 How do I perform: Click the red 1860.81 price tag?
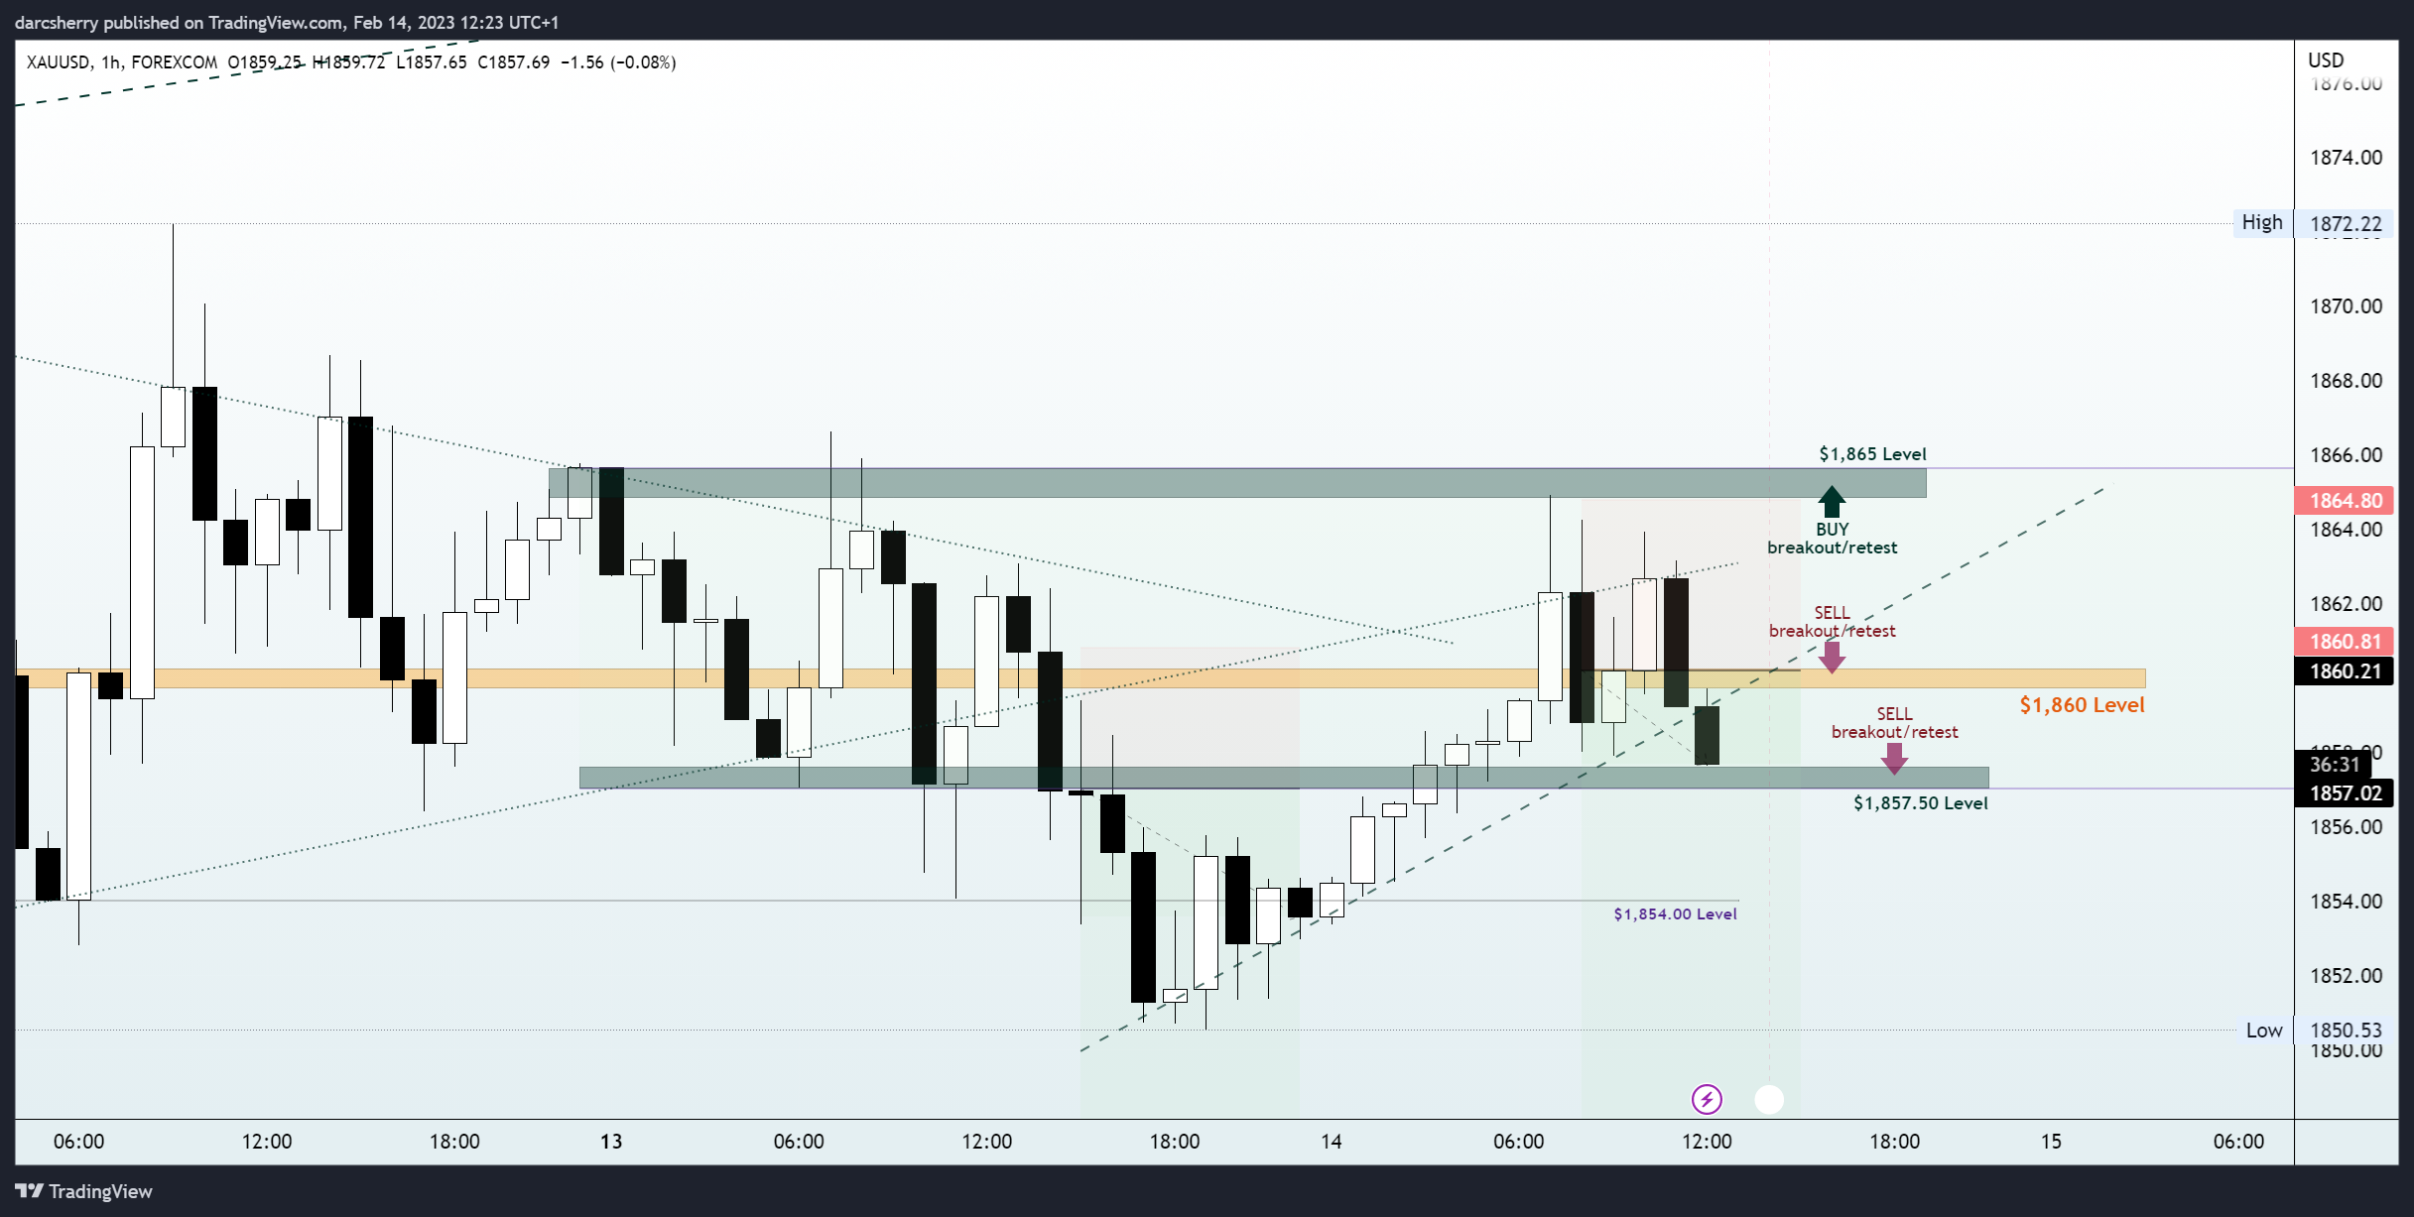coord(2346,642)
